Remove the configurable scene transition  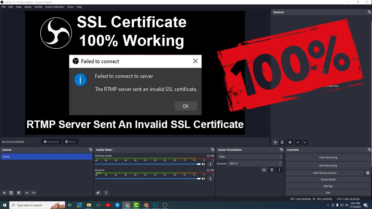(272, 170)
